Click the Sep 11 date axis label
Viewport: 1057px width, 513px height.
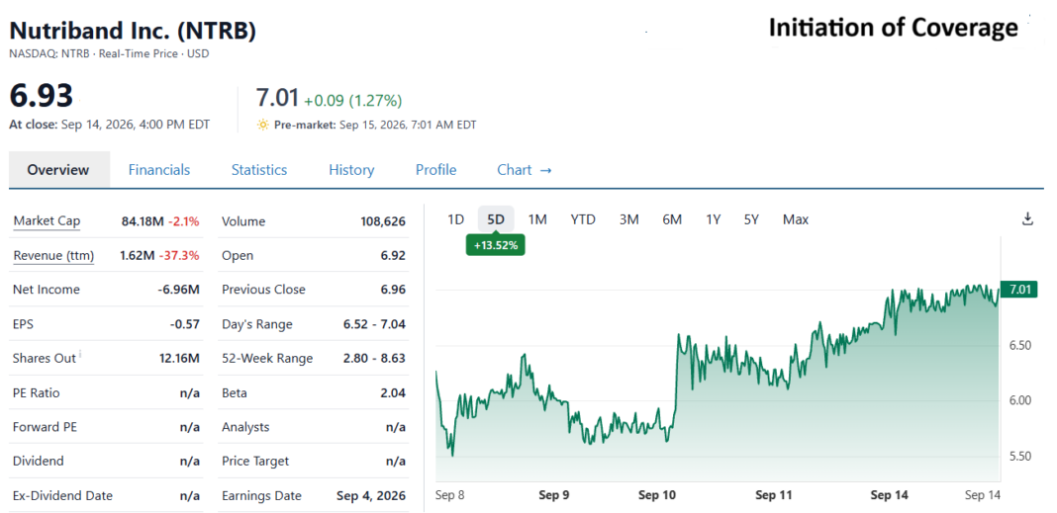coord(773,495)
